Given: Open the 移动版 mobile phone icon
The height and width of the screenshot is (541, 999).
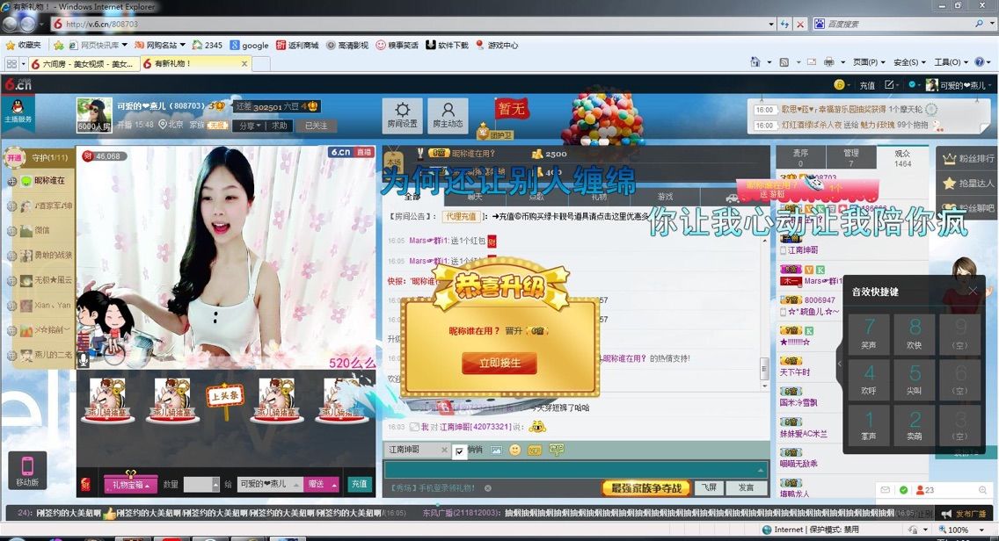Looking at the screenshot, I should tap(27, 471).
